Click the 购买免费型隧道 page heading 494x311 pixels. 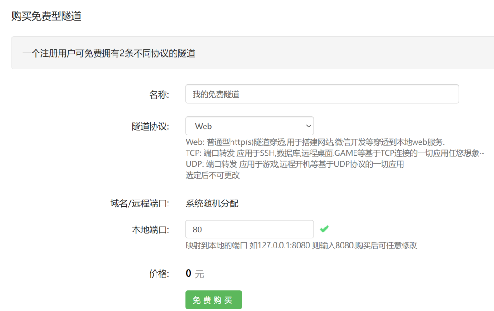pos(46,16)
